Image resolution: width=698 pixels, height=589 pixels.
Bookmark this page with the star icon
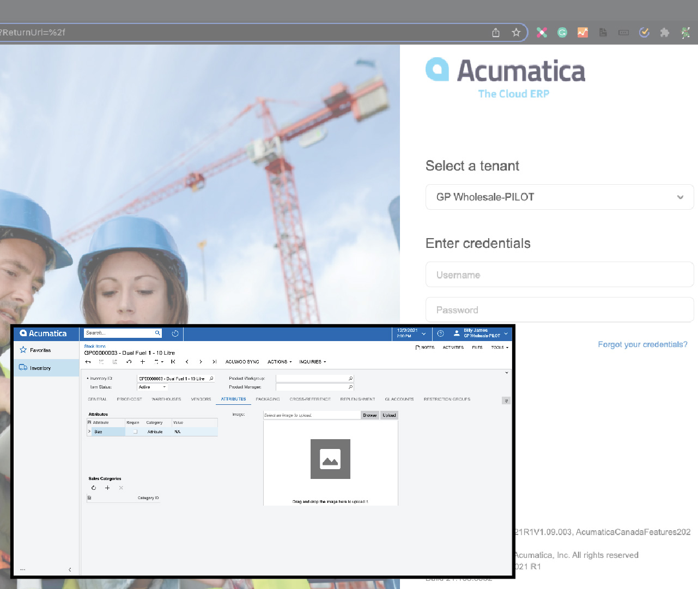click(x=516, y=33)
